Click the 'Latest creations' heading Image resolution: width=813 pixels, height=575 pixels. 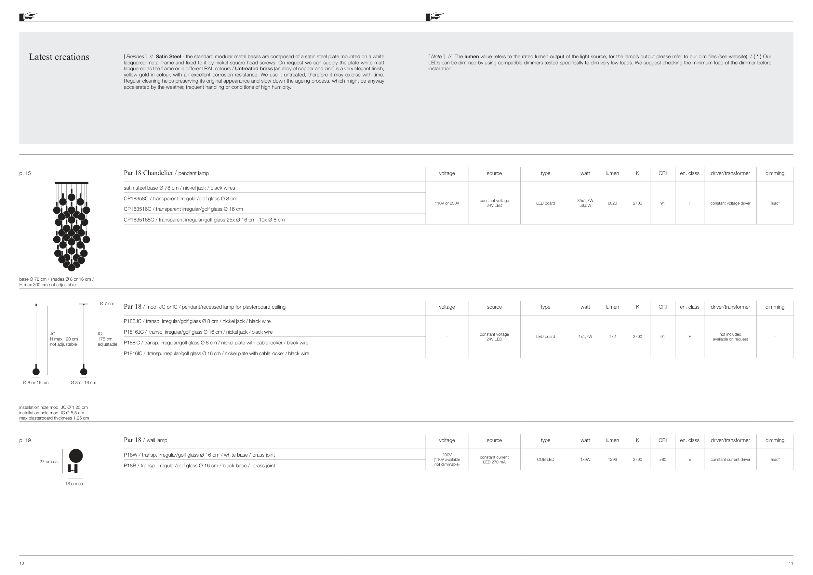59,57
